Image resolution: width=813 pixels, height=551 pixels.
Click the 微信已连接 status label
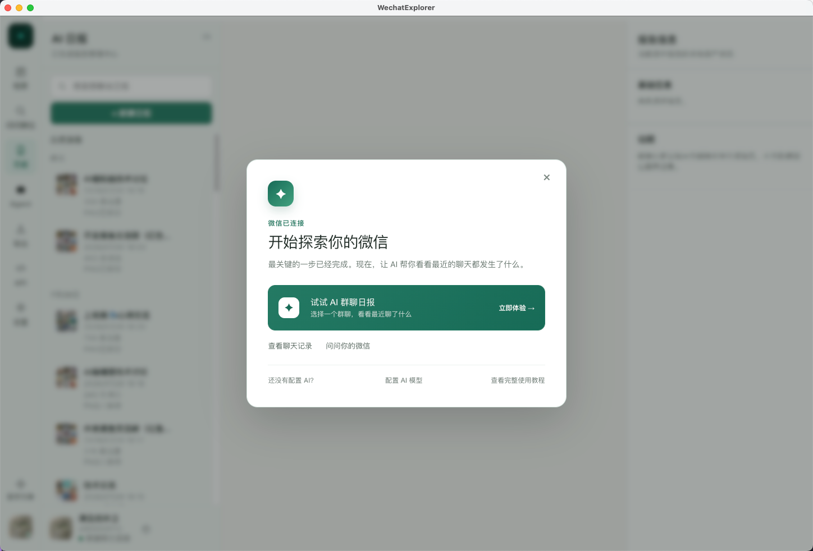coord(286,223)
